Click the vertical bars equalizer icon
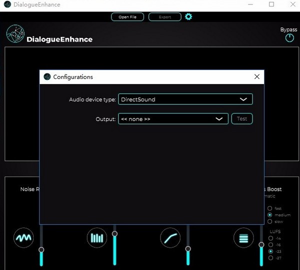Viewport: 300px width, 270px height. coord(97,237)
